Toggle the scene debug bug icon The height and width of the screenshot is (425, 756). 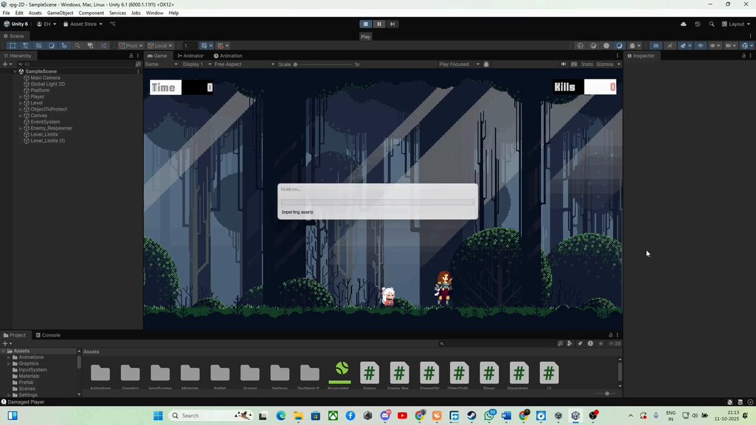click(634, 45)
